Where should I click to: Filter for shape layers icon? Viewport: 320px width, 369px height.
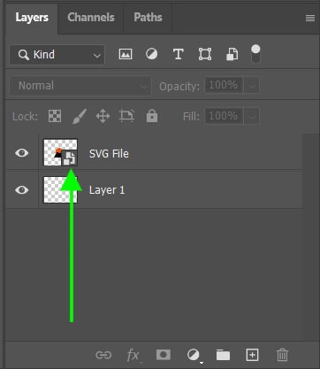click(x=205, y=54)
